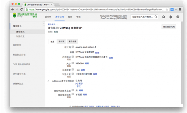Edit the 內容描述 value

click(111, 58)
